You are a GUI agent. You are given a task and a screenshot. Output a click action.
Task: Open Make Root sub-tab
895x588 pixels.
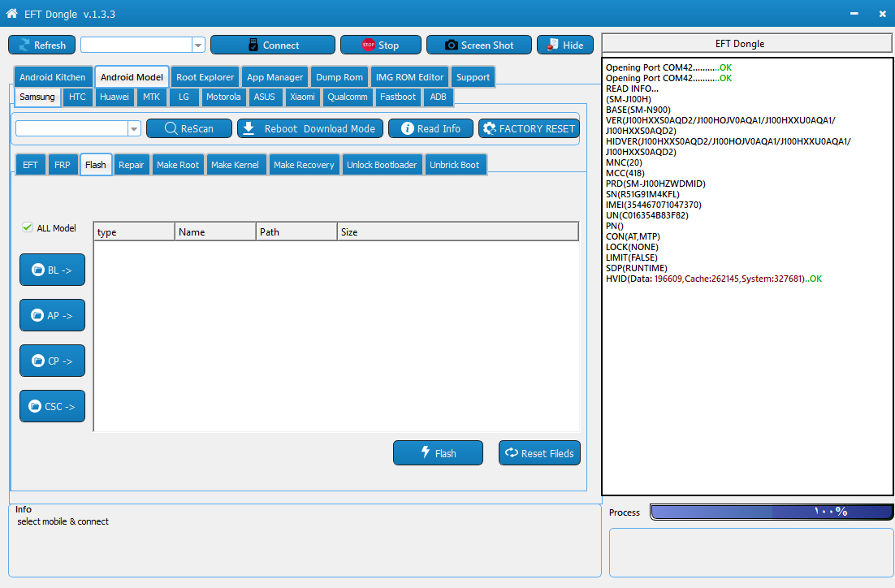(178, 164)
